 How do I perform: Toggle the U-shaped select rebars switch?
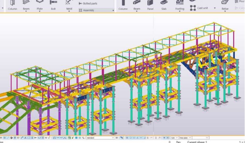tap(39, 138)
